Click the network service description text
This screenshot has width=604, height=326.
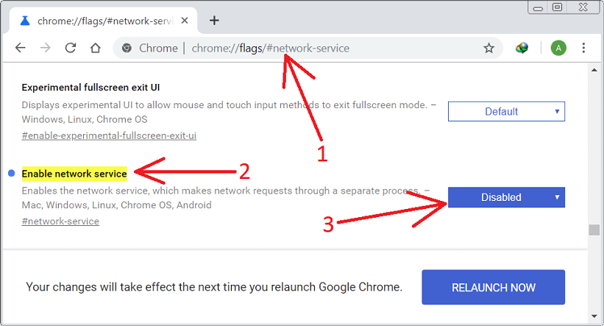click(x=225, y=198)
